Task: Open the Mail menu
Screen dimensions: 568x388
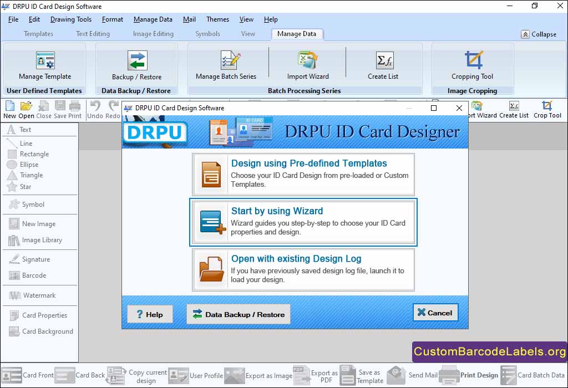Action: click(x=189, y=19)
